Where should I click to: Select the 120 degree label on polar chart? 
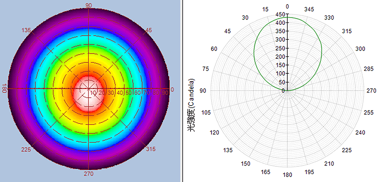pos(214,132)
